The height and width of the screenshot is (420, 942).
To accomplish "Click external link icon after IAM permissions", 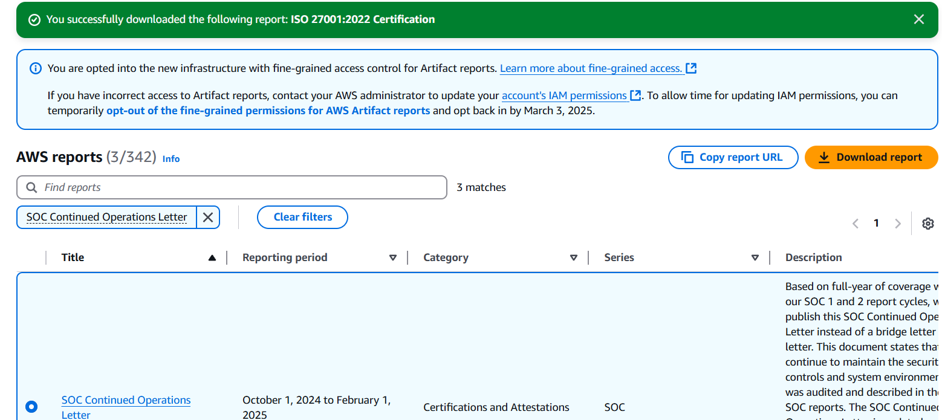I will [635, 95].
